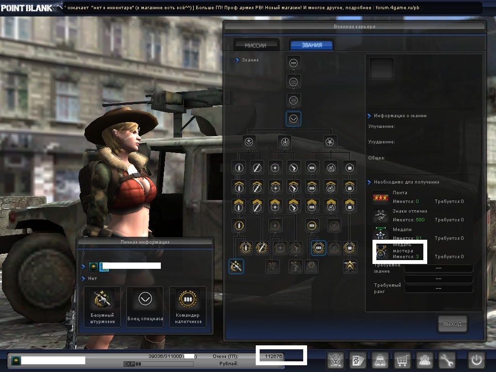Choose the single-chevron pistol badge
496x372 pixels.
point(294,186)
